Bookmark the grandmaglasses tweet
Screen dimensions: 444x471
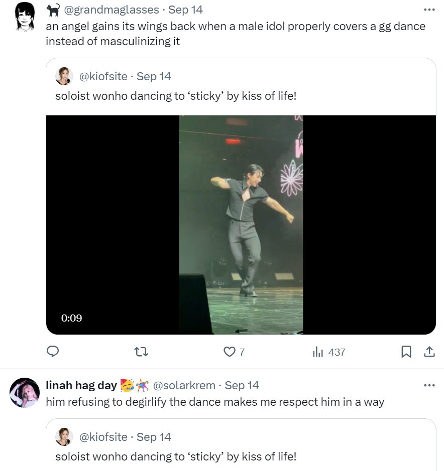(406, 352)
